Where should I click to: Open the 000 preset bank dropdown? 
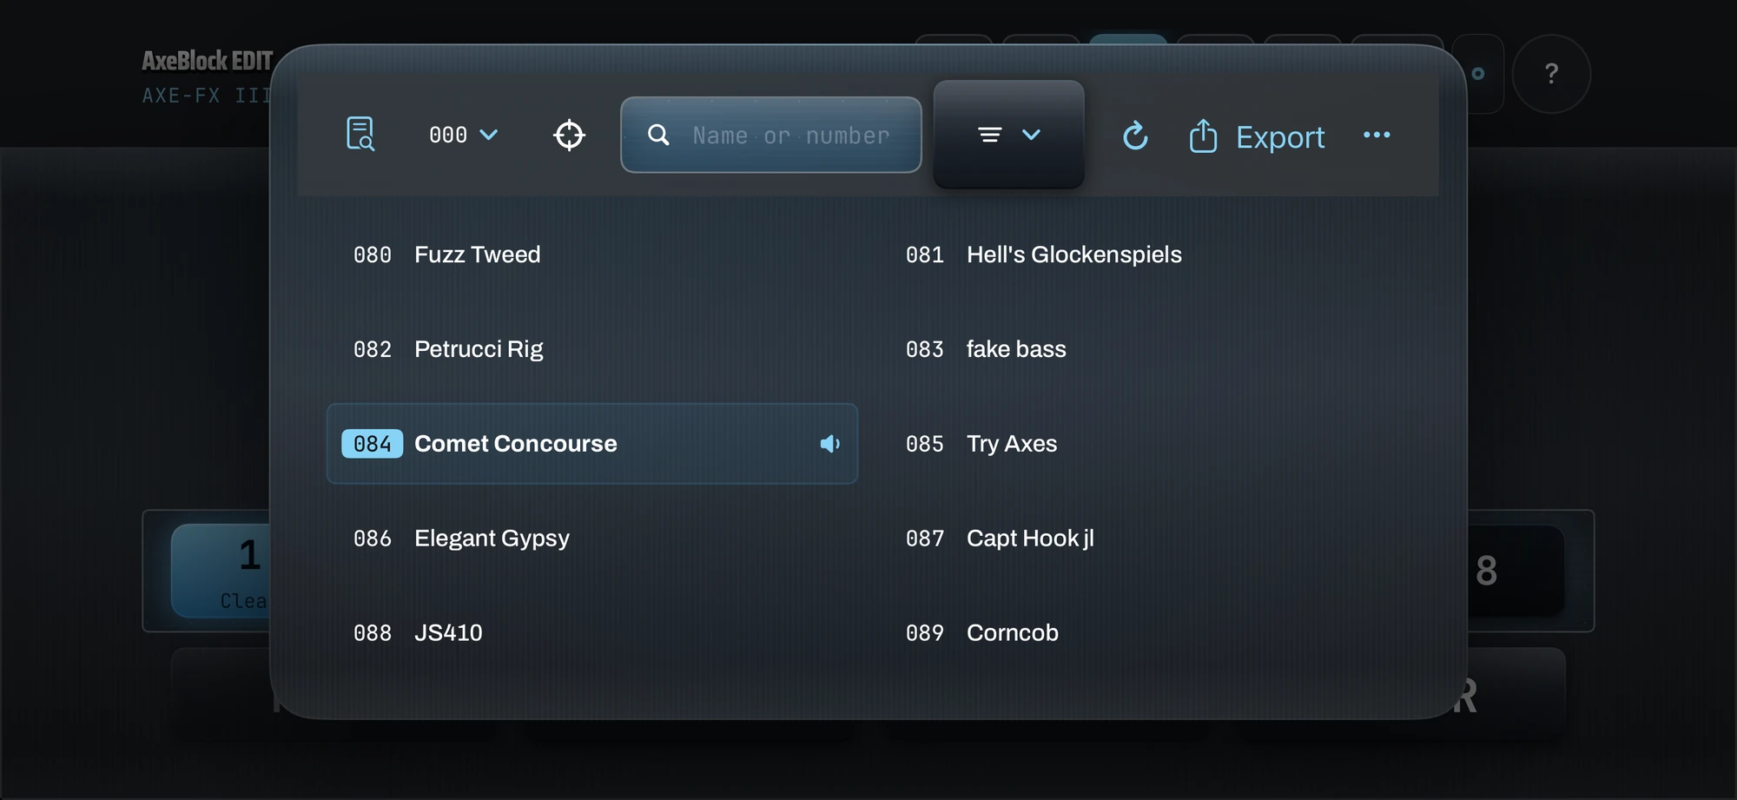(464, 135)
